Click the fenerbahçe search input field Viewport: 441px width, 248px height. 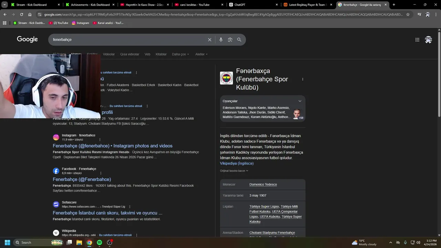(x=127, y=40)
